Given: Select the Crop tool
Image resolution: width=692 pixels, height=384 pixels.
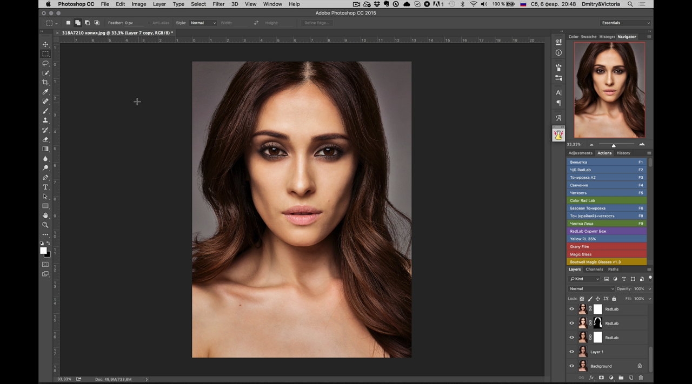Looking at the screenshot, I should tap(45, 82).
